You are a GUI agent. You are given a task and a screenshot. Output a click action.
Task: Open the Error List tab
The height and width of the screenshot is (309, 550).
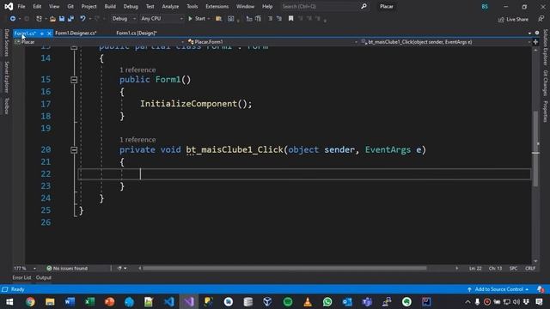pos(21,277)
